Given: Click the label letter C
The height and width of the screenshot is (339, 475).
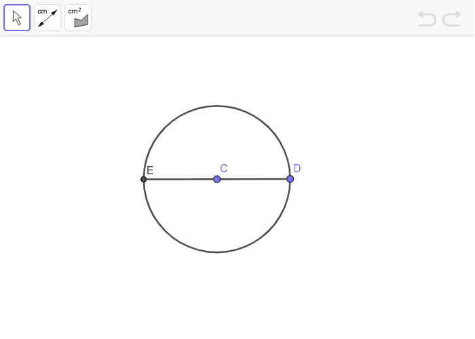Looking at the screenshot, I should coord(223,168).
